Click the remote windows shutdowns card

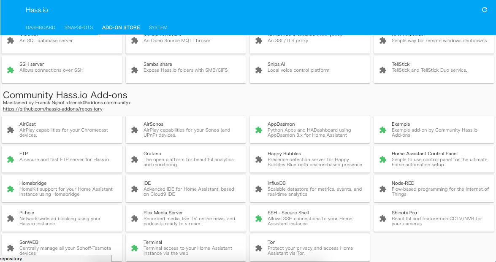434,44
